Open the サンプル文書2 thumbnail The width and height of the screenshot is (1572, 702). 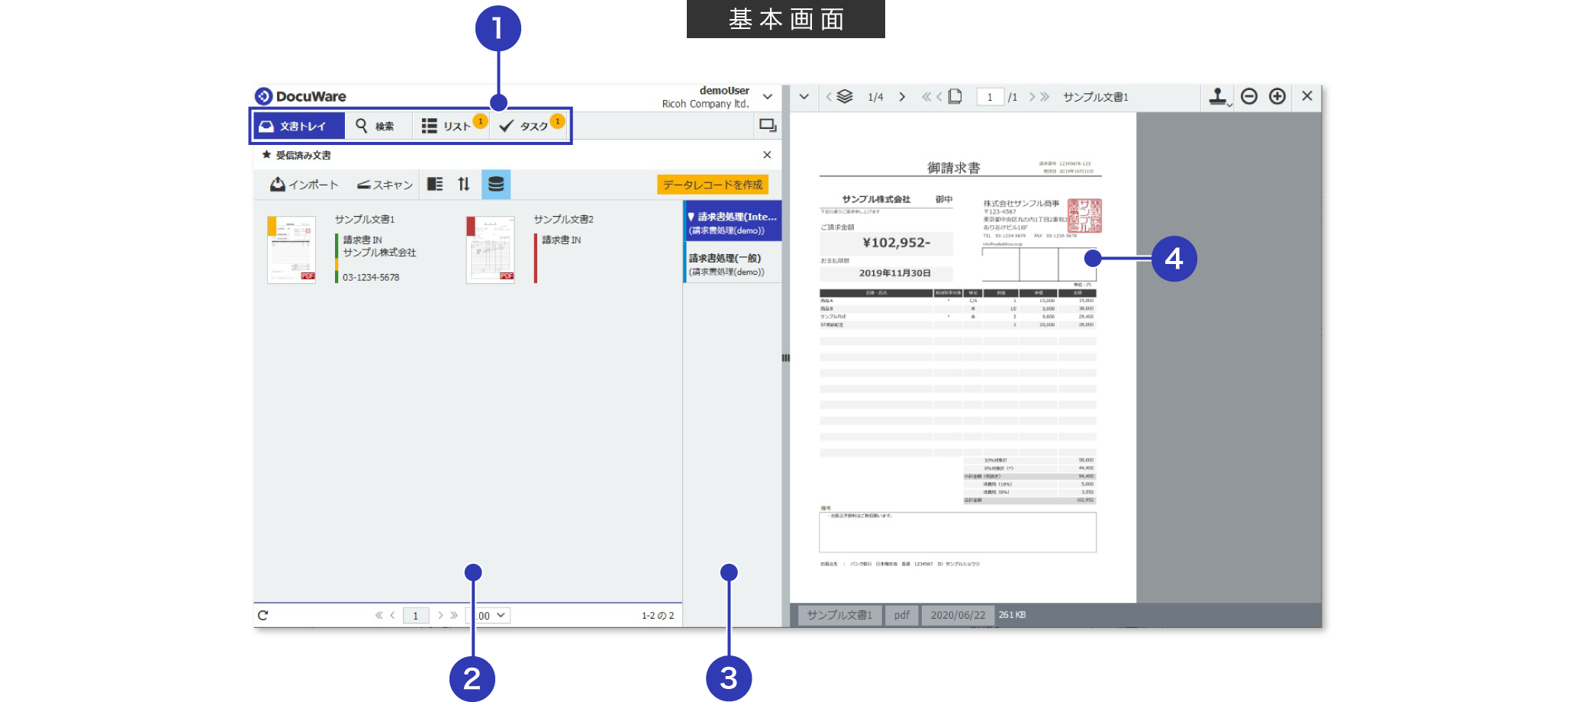click(x=489, y=250)
